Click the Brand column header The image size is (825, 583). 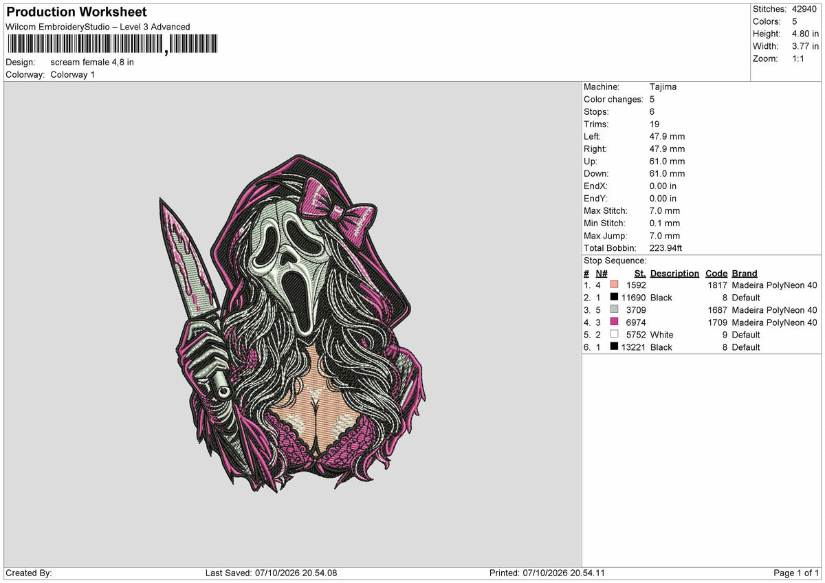click(x=744, y=273)
